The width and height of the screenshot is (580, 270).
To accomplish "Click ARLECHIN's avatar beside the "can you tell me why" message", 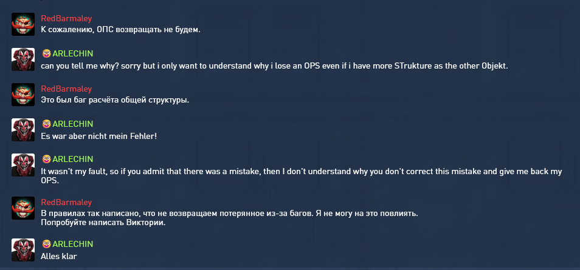I will (23, 59).
